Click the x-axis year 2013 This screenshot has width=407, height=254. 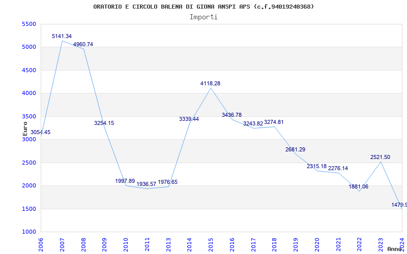tap(168, 245)
